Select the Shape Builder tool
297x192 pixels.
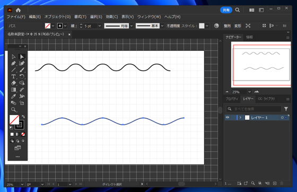[x=22, y=83]
